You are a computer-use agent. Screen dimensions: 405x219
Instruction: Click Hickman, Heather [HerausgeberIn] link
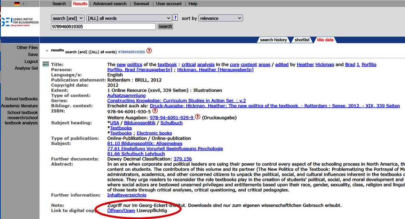pos(215,70)
